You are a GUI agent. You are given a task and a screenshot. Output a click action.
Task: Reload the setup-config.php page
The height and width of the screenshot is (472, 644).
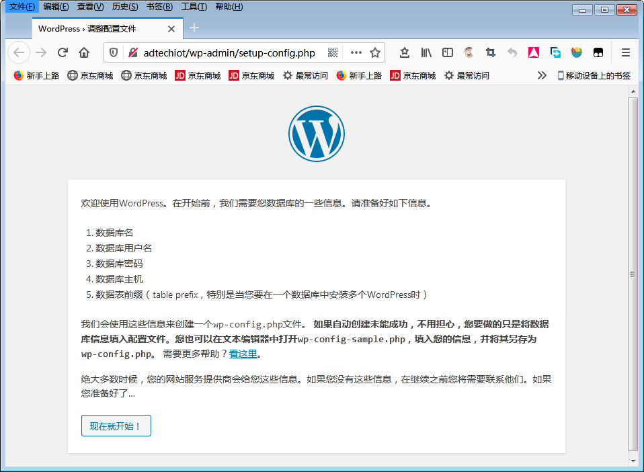click(63, 52)
